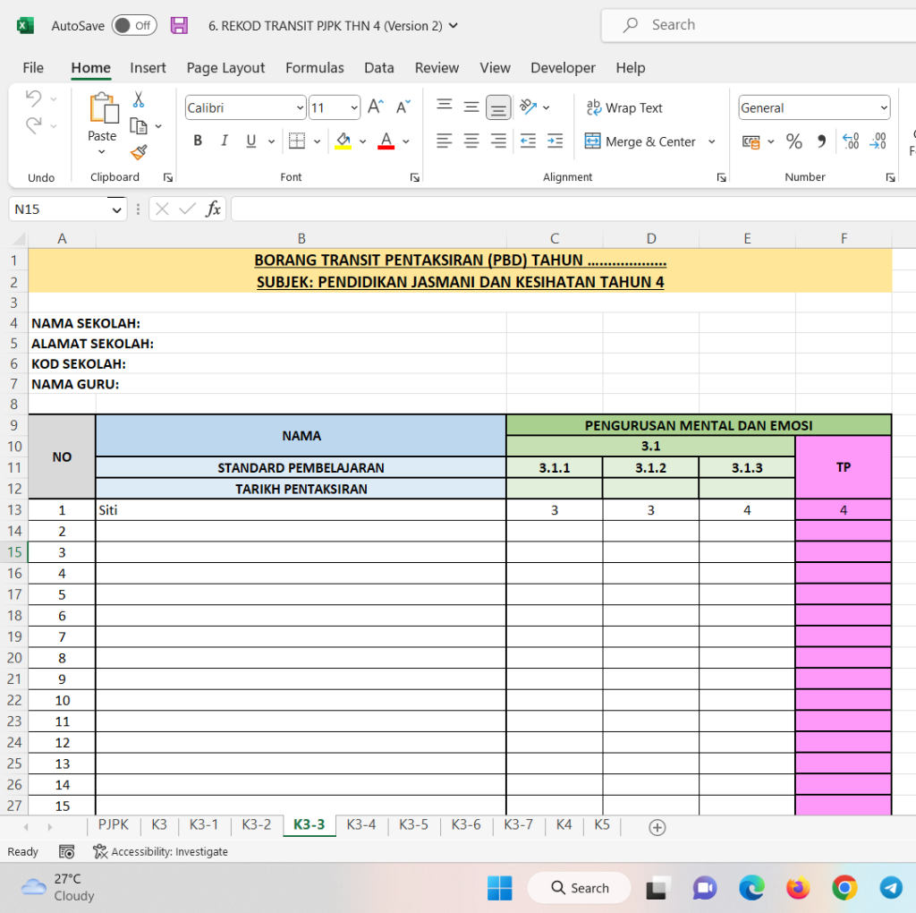Image resolution: width=916 pixels, height=913 pixels.
Task: Select the Increase Decimal icon
Action: [x=850, y=141]
